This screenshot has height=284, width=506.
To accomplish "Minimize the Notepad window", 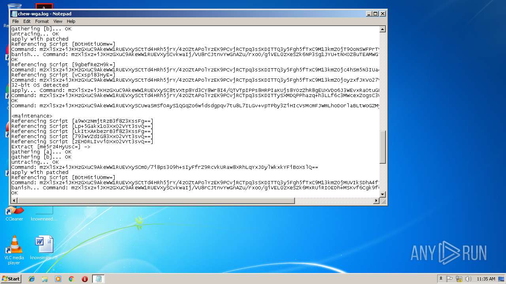I will pos(369,14).
